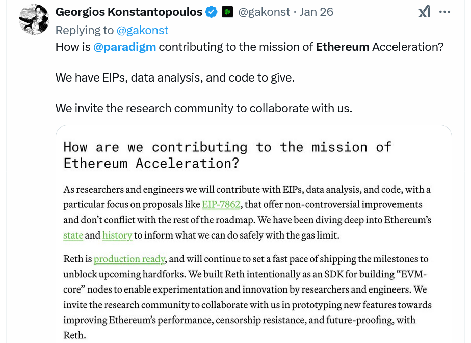
Task: Click the @gakonst handle beside the name
Action: point(264,12)
